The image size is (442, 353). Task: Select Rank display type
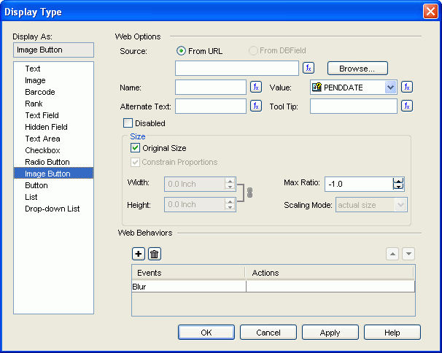coord(53,104)
